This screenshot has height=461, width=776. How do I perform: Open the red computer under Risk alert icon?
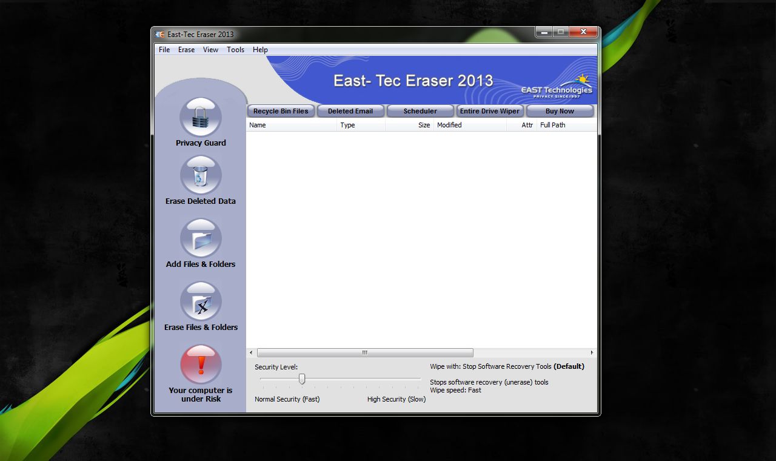pyautogui.click(x=201, y=365)
